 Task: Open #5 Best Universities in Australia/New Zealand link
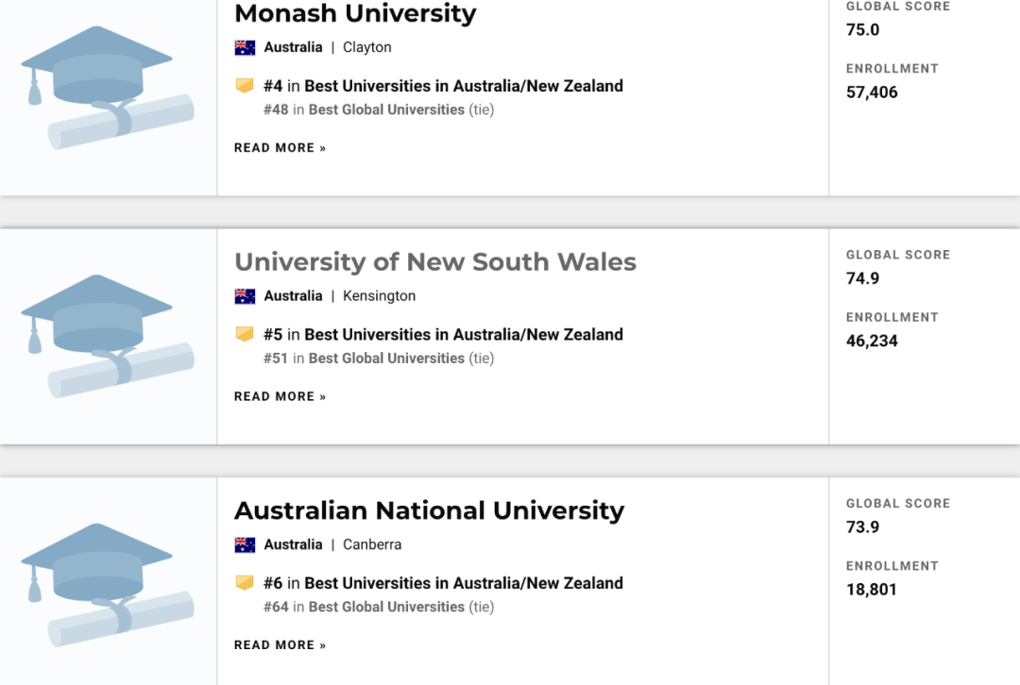click(x=463, y=334)
